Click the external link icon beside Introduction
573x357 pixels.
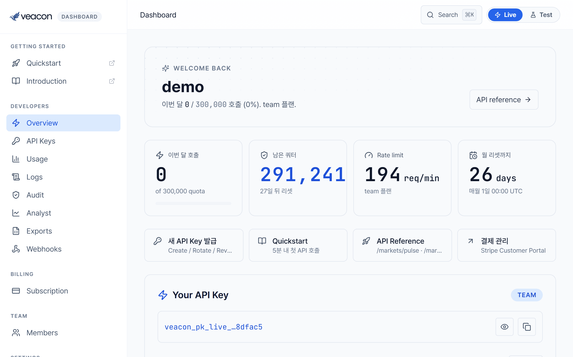[x=112, y=81]
